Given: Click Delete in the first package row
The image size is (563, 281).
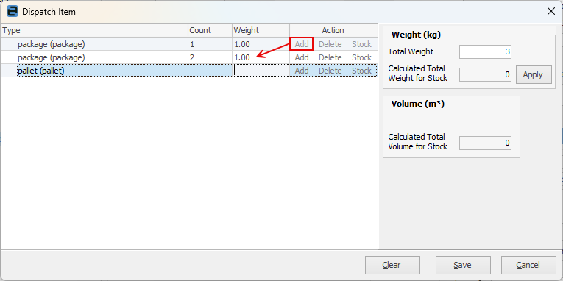Looking at the screenshot, I should [x=330, y=44].
